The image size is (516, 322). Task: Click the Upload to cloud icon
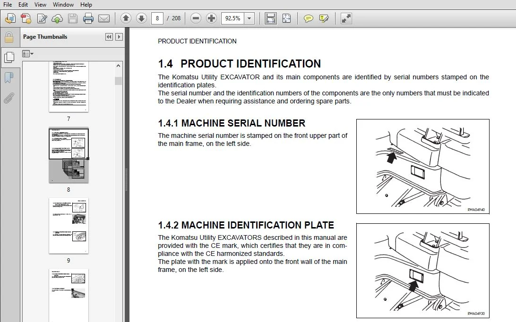click(57, 18)
